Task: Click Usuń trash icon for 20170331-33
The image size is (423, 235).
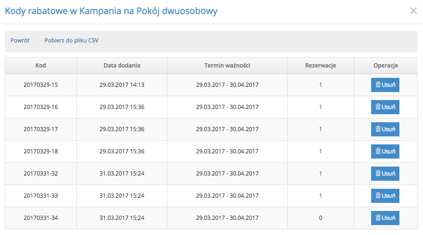Action: pos(378,196)
